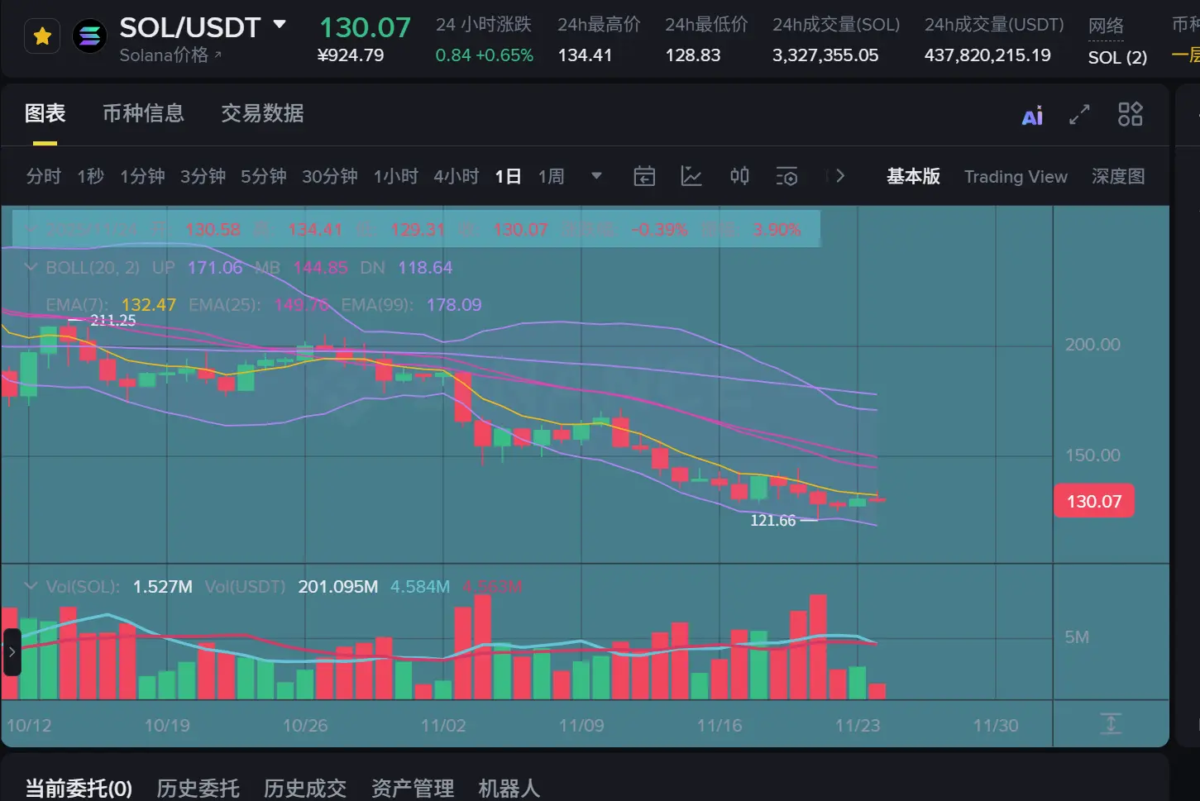Switch to the 1周 interval

coord(551,176)
